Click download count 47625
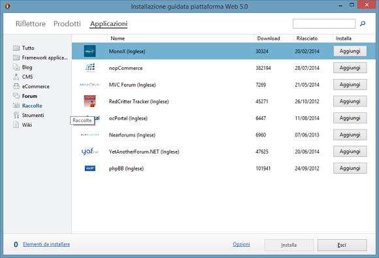 [262, 152]
